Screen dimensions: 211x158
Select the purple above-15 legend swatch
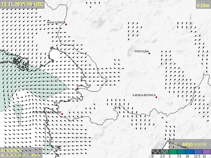pos(206,152)
